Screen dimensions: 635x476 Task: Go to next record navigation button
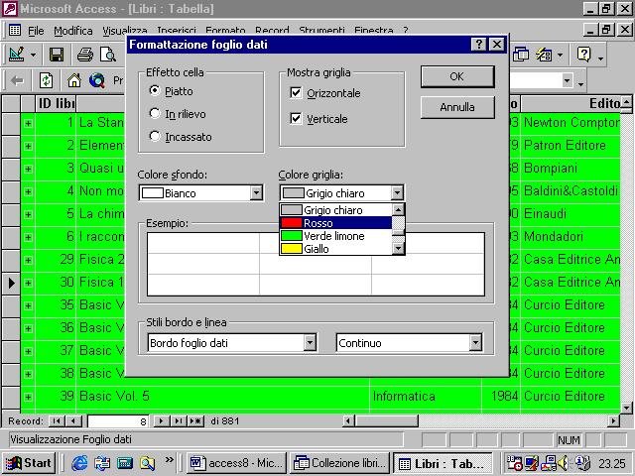click(161, 421)
